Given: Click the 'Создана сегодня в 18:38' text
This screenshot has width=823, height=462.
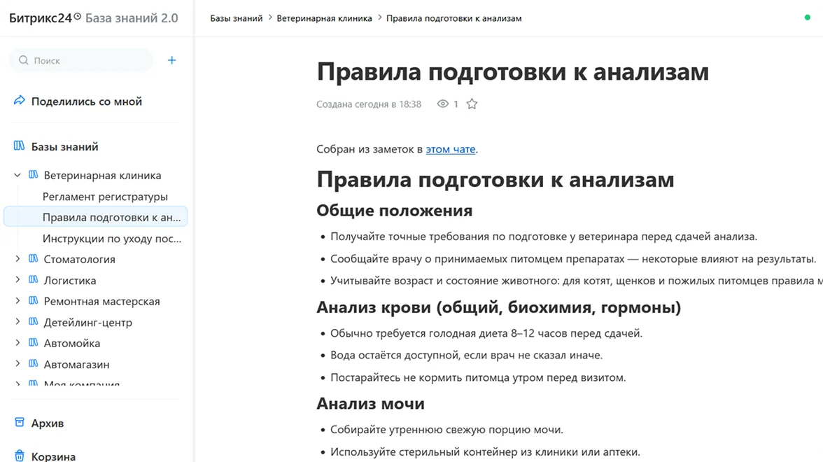Looking at the screenshot, I should click(x=368, y=104).
